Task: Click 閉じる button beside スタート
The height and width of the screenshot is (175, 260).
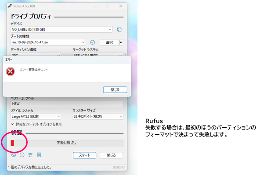Action: pos(111,155)
